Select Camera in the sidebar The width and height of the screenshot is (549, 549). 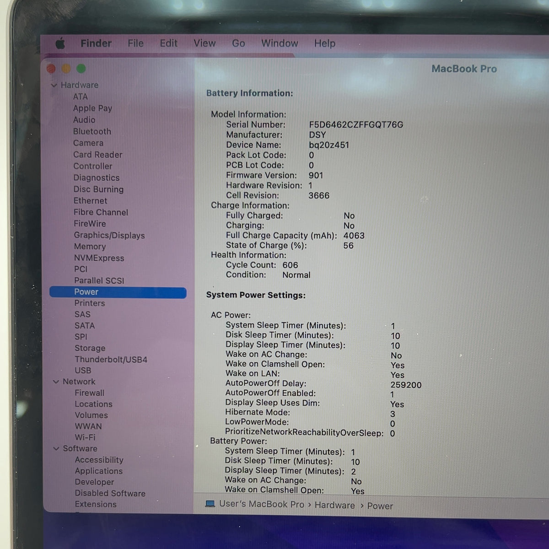tap(88, 143)
